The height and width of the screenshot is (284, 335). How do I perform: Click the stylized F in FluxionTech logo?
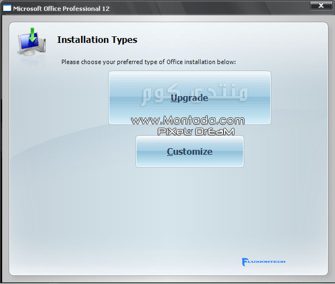coord(245,262)
